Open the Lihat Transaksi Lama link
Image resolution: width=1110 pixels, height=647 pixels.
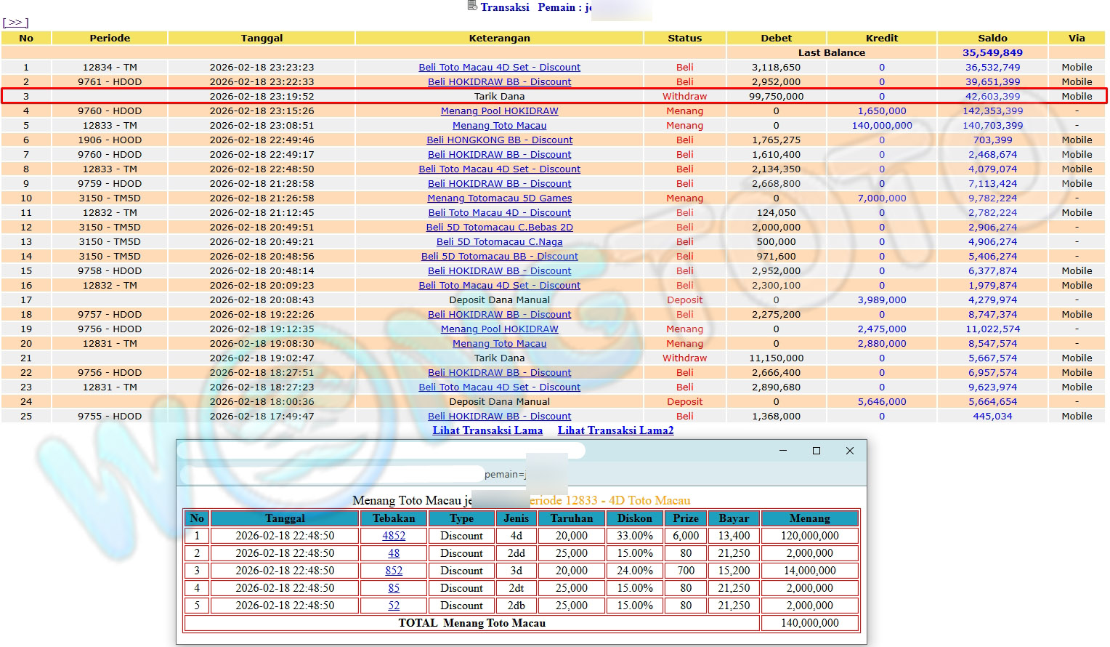point(487,430)
